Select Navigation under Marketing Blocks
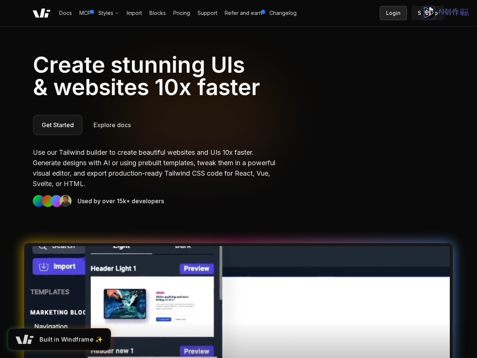The height and width of the screenshot is (358, 477). coord(51,326)
